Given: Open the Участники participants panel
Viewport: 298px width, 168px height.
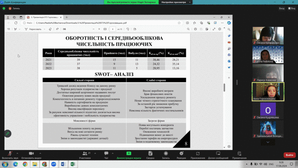Looking at the screenshot, I should click(x=85, y=154).
